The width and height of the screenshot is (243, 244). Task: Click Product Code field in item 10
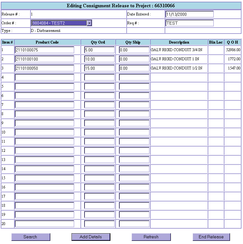click(x=44, y=132)
